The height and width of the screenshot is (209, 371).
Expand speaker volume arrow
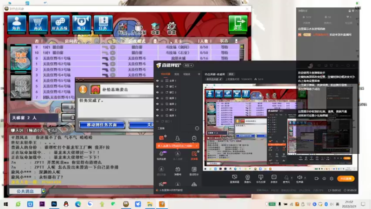click(x=305, y=177)
